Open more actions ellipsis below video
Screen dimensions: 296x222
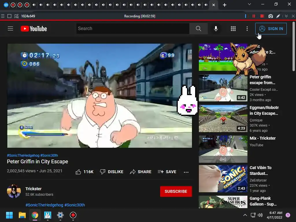(186, 172)
